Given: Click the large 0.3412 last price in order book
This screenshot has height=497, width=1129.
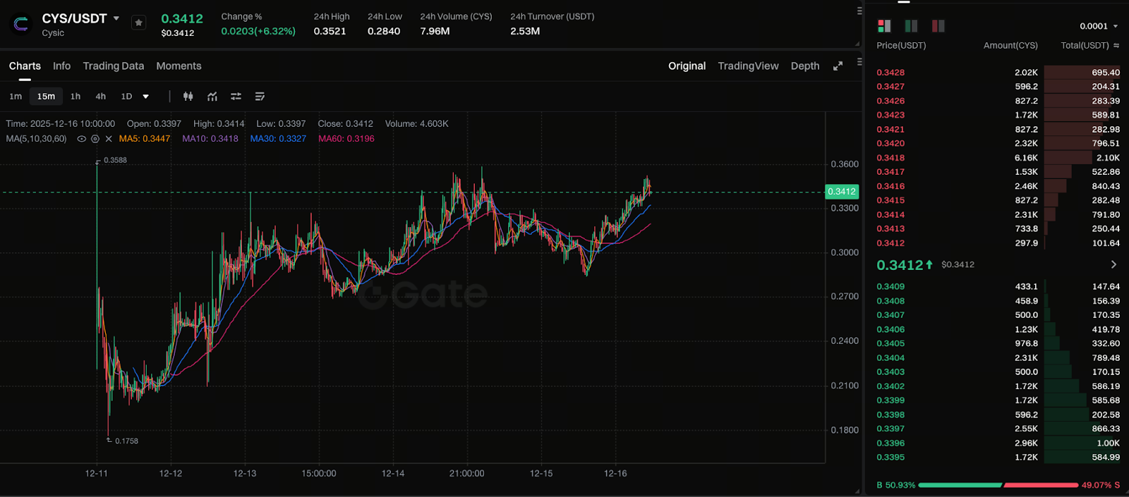Looking at the screenshot, I should click(899, 265).
